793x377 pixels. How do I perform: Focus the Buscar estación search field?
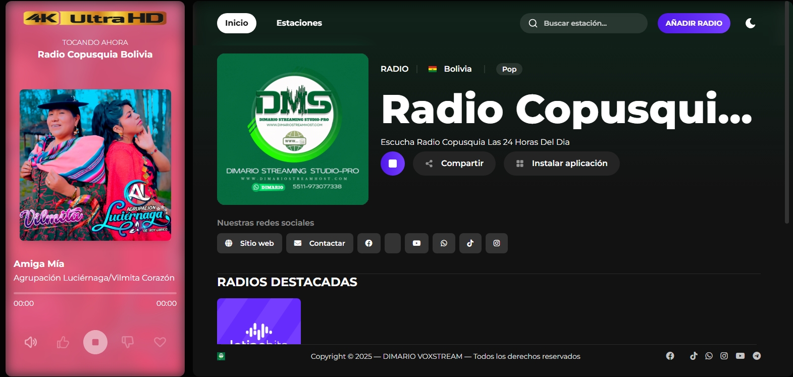click(584, 23)
